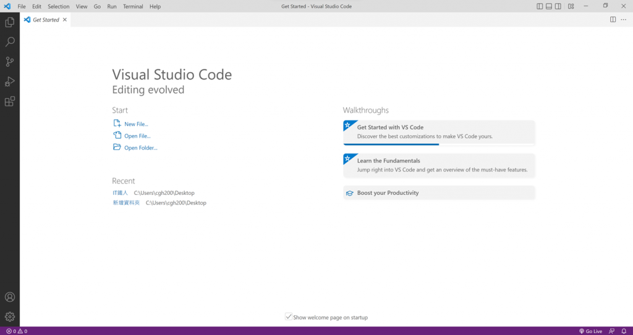Restore down the VS Code window
Viewport: 633px width, 335px height.
[x=605, y=6]
